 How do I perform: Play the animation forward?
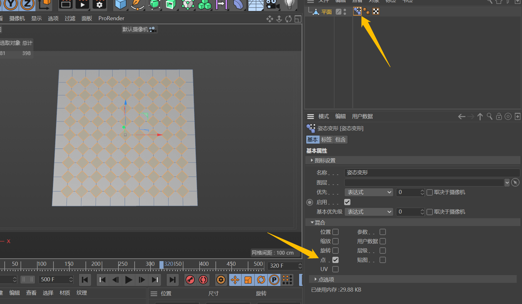click(128, 280)
